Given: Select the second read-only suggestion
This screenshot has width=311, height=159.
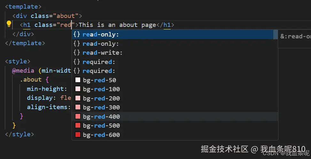Looking at the screenshot, I should 100,44.
